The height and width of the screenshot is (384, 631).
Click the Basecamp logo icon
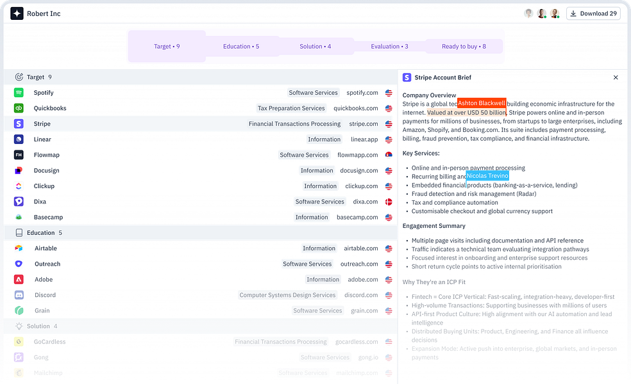19,218
